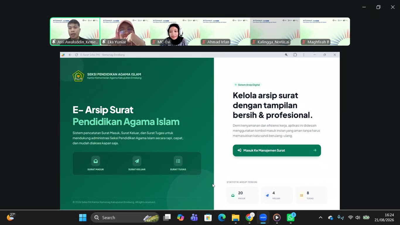Click zoom magnifier icon in shared browser bar

click(x=286, y=55)
